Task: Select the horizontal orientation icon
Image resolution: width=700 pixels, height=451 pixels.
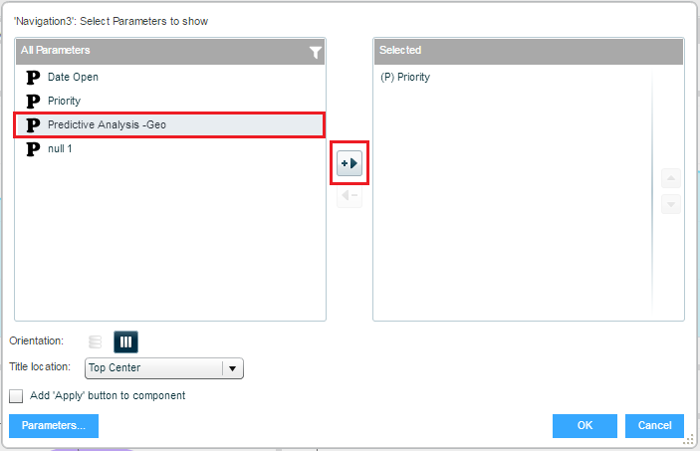Action: pyautogui.click(x=125, y=341)
